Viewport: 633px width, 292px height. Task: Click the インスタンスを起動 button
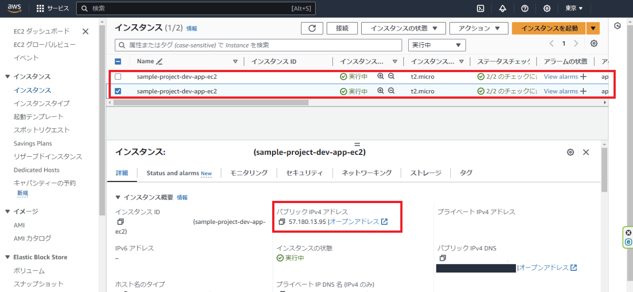549,28
